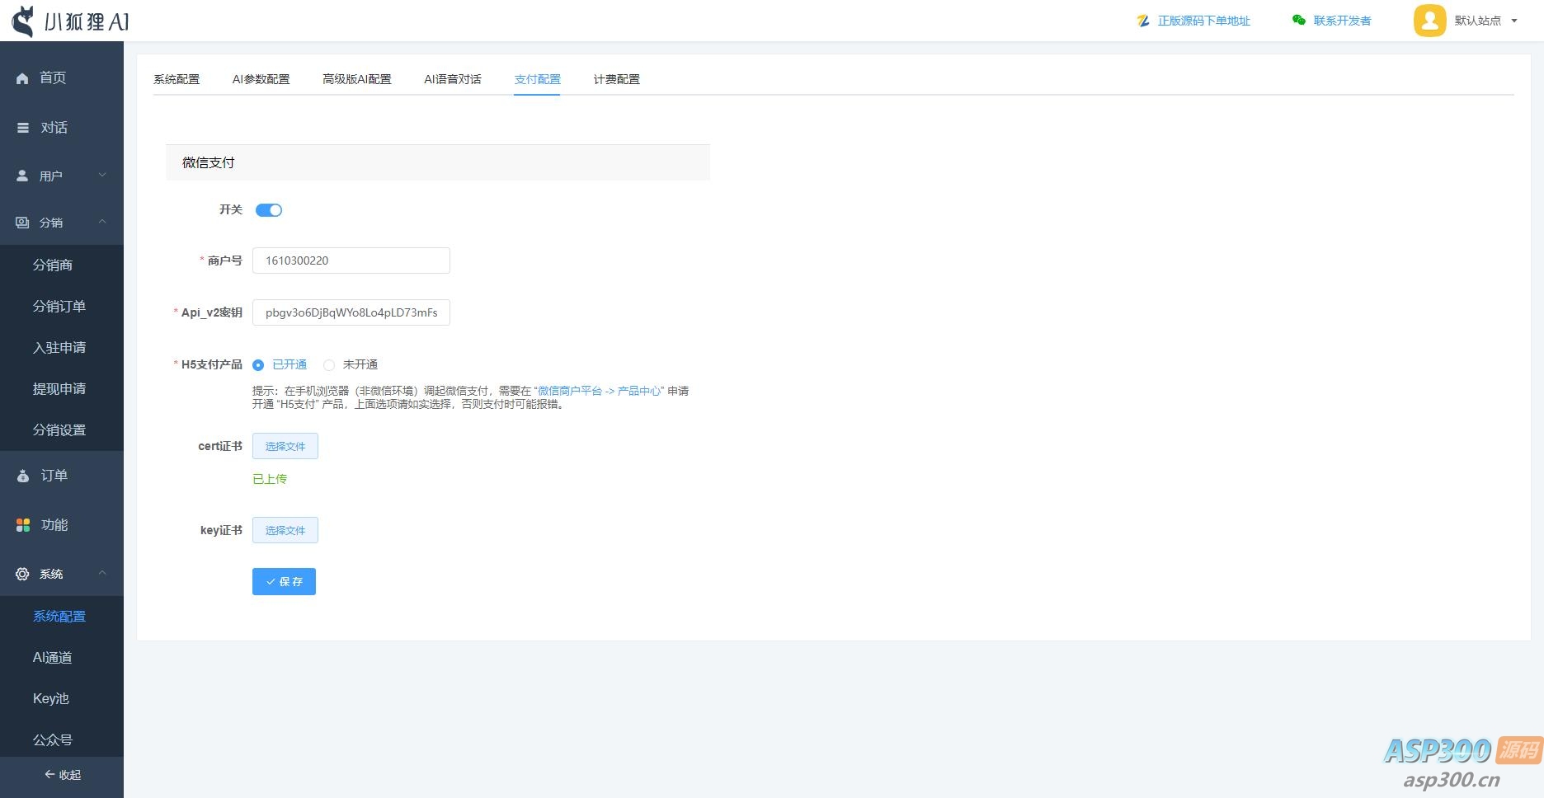Click the 保存 save button
The height and width of the screenshot is (798, 1544).
pos(284,581)
